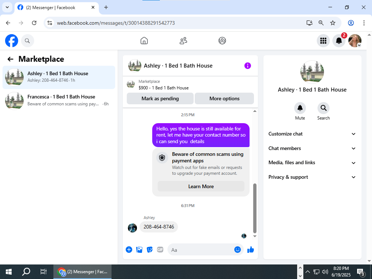The width and height of the screenshot is (372, 279).
Task: Open notifications bell with 2 badge
Action: point(339,41)
